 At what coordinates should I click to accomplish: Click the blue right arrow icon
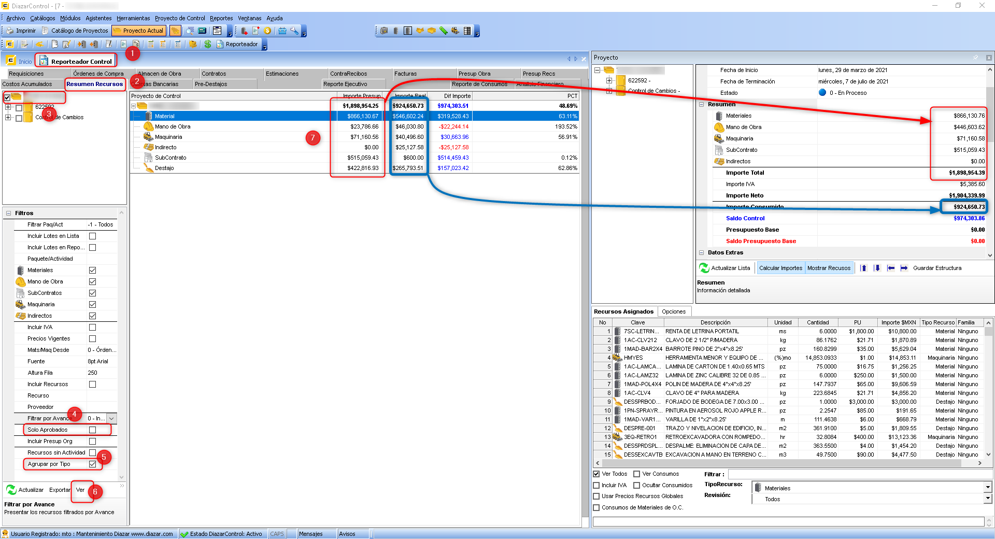(x=904, y=268)
